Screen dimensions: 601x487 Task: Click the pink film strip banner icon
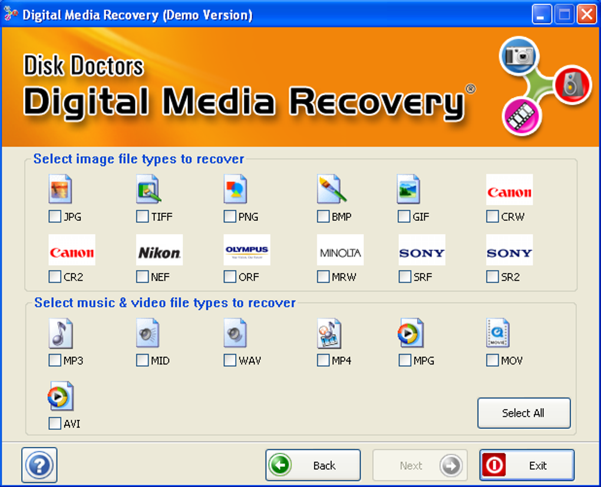coord(521,117)
